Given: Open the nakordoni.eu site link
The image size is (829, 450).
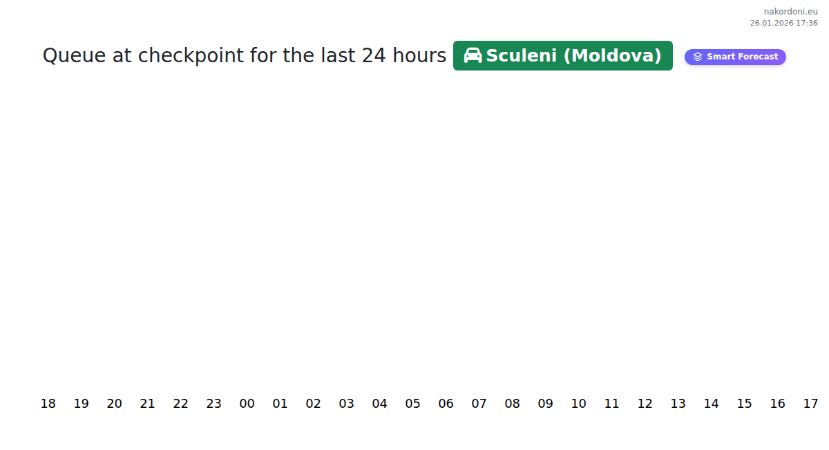Looking at the screenshot, I should (x=790, y=12).
